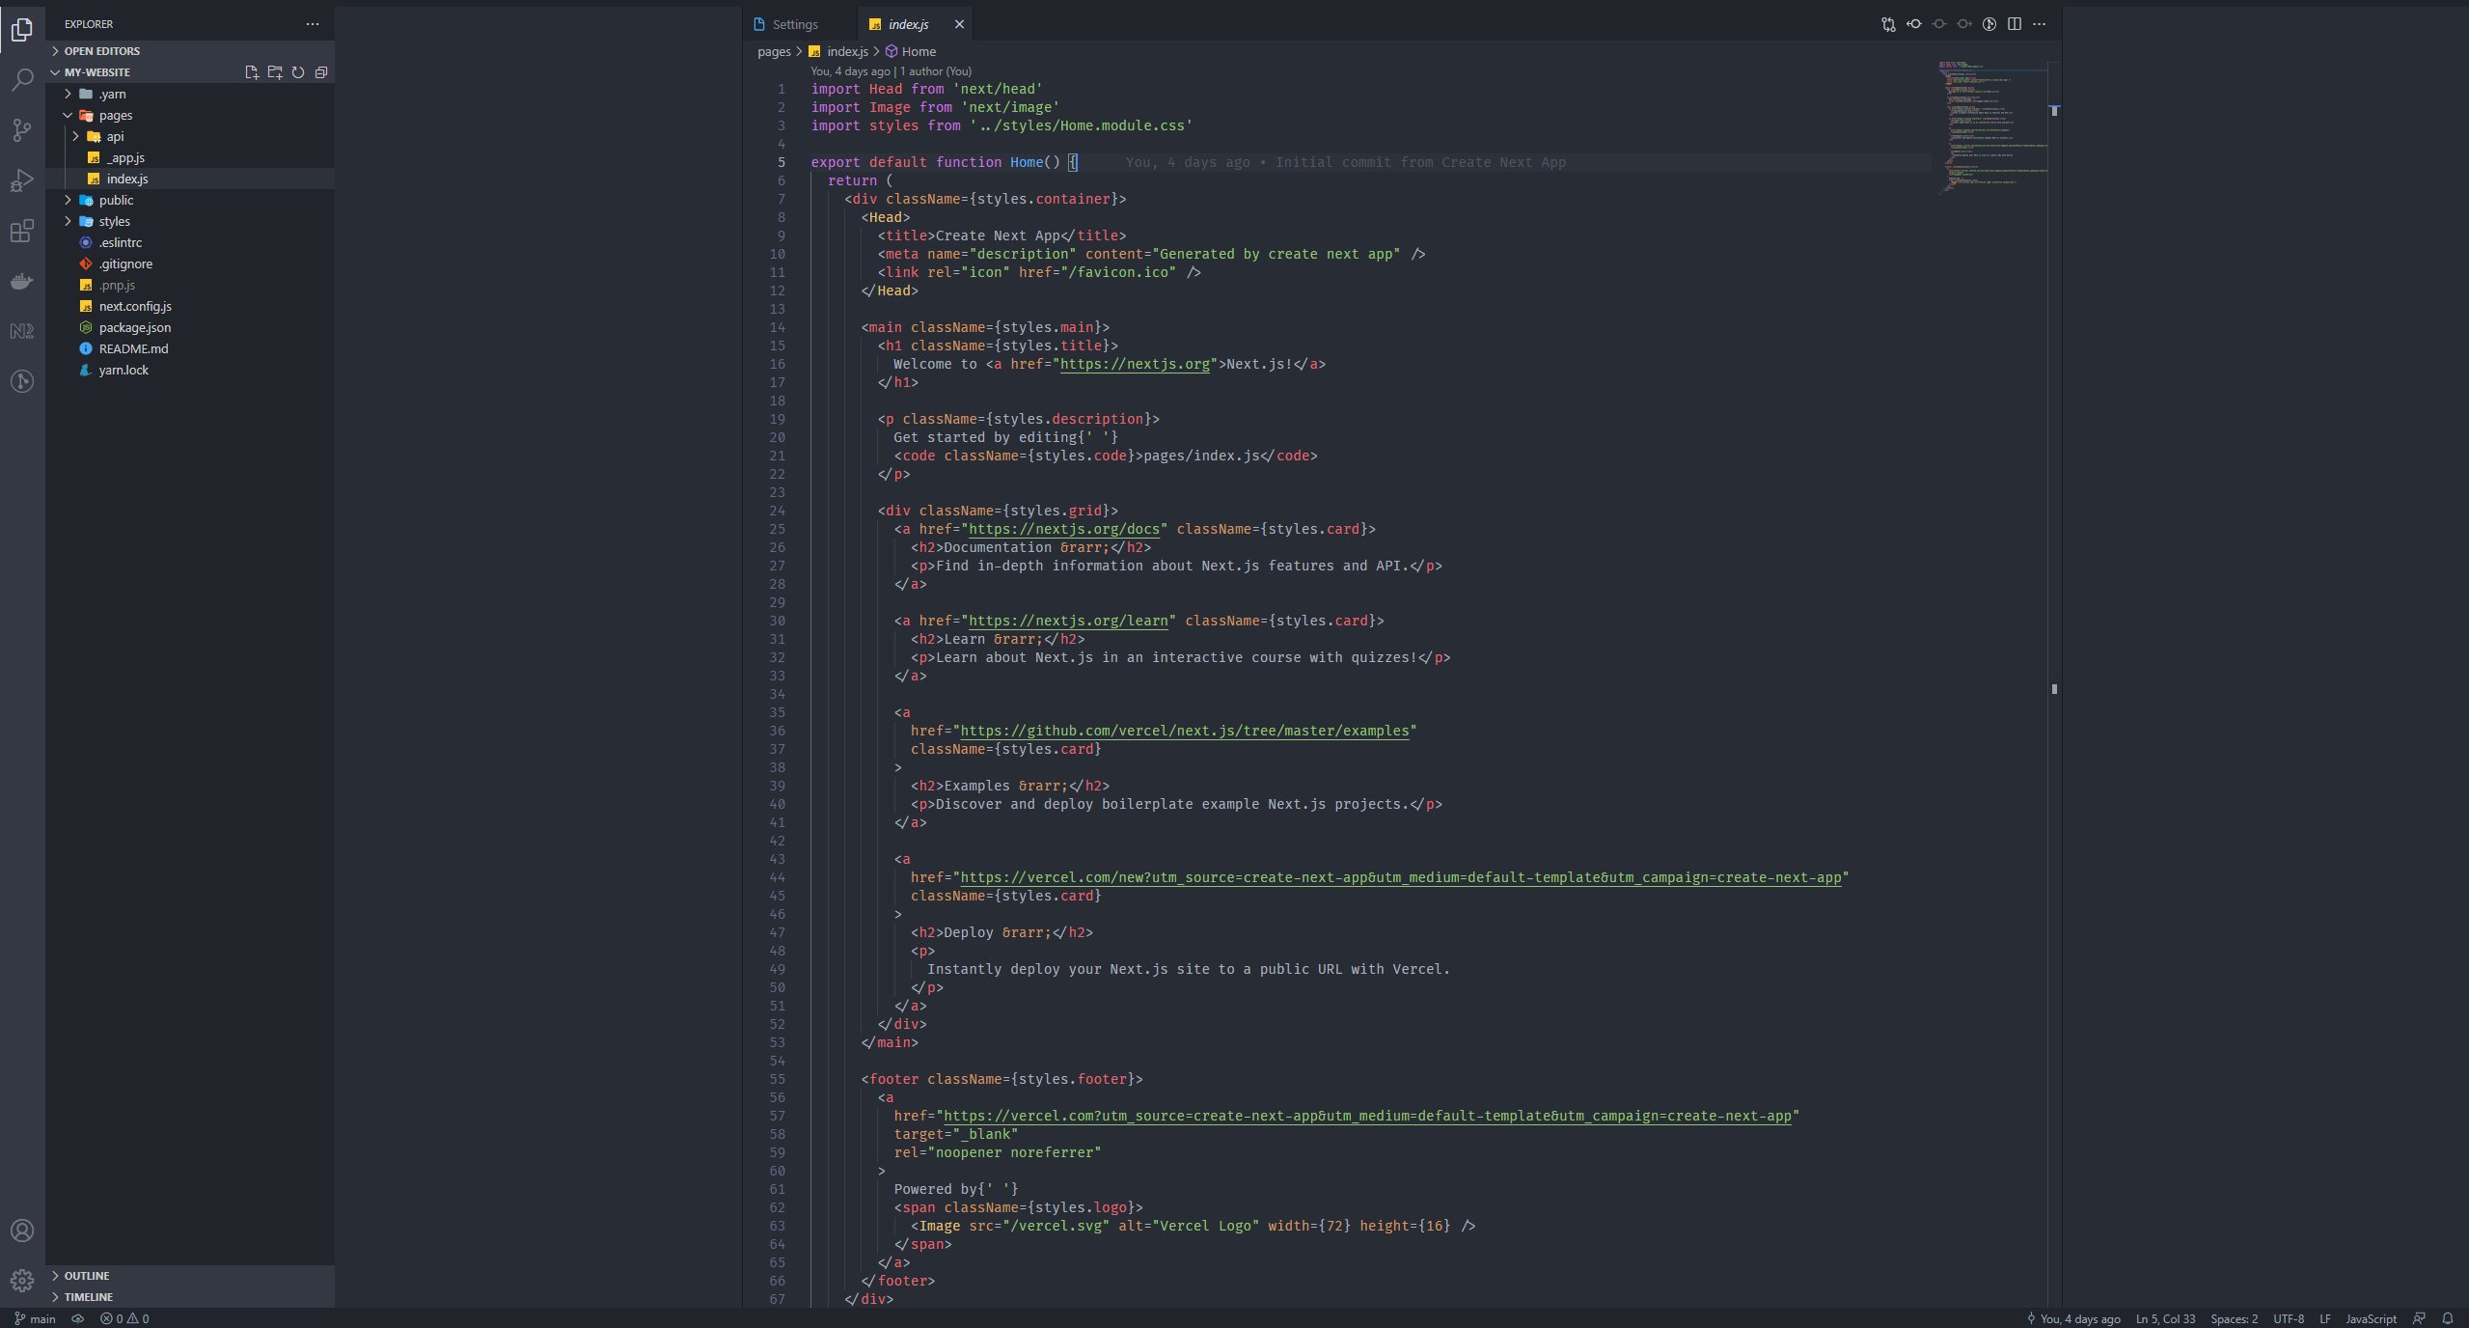Open the Manage gear menu
Screen dimensions: 2469x1328
coord(22,1281)
